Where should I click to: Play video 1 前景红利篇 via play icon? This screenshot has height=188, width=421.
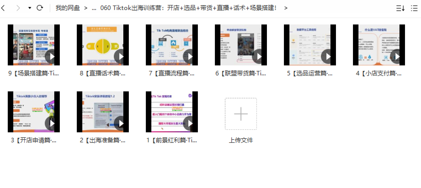190,124
